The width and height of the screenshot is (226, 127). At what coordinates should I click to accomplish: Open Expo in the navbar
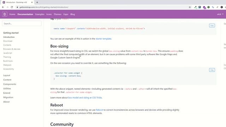[66, 14]
